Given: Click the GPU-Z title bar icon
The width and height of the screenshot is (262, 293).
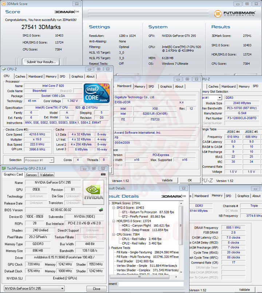Looking at the screenshot, I should tap(4, 169).
